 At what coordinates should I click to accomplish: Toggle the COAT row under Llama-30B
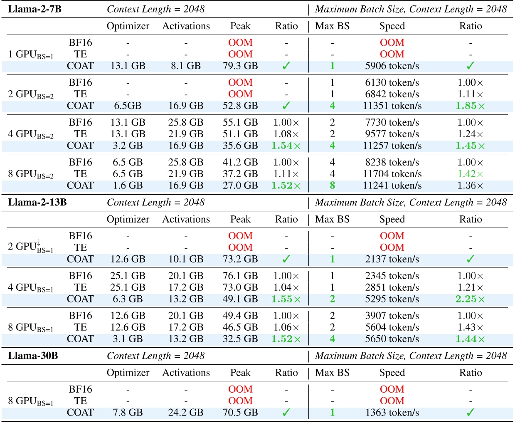pyautogui.click(x=258, y=413)
